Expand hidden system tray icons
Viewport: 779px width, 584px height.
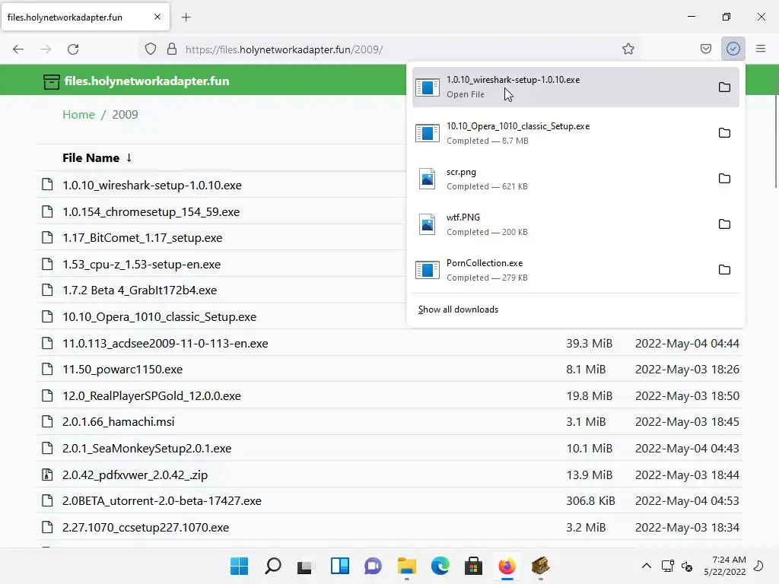647,566
